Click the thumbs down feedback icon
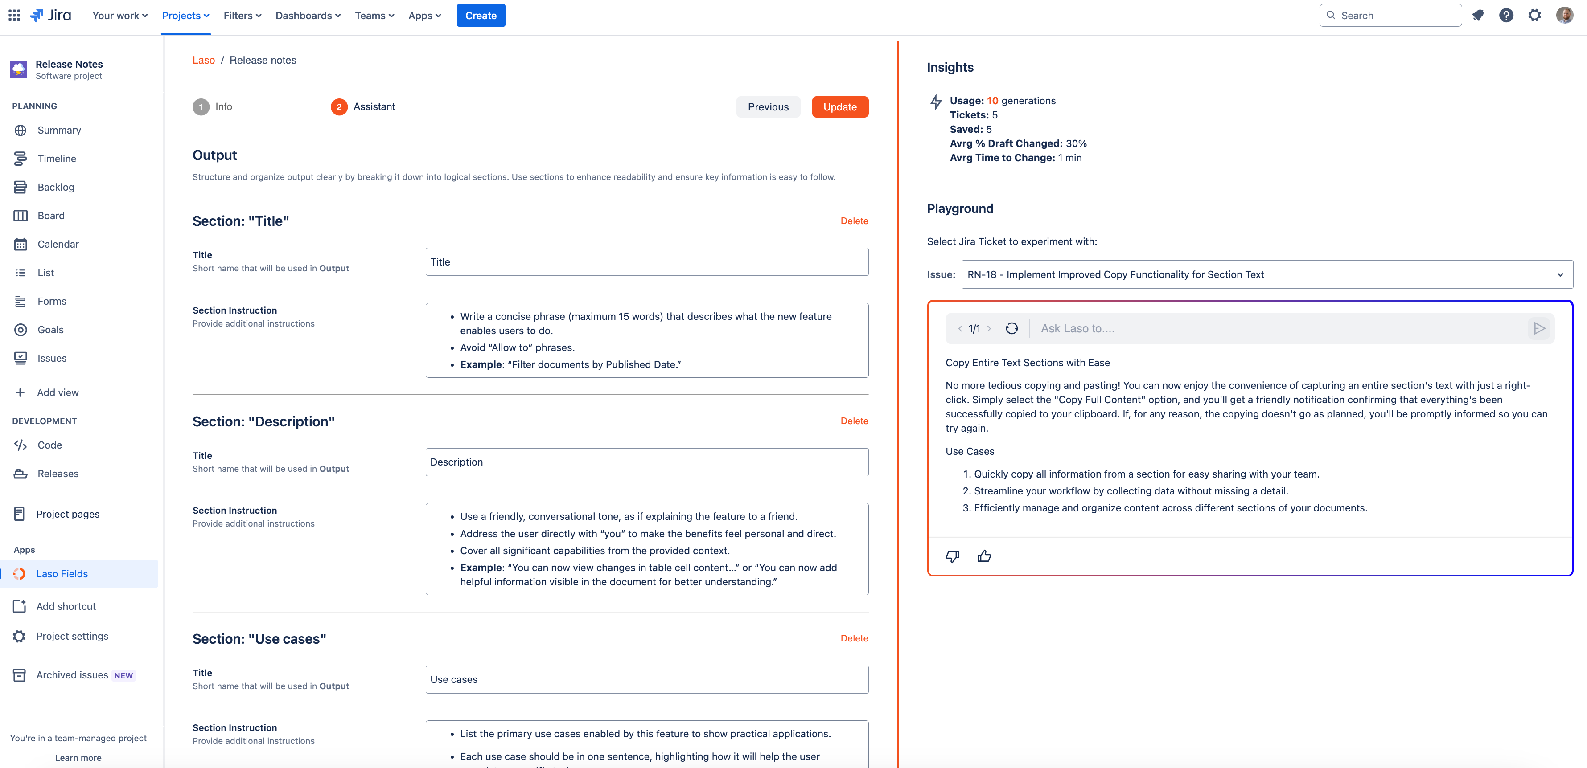The width and height of the screenshot is (1587, 768). [953, 556]
